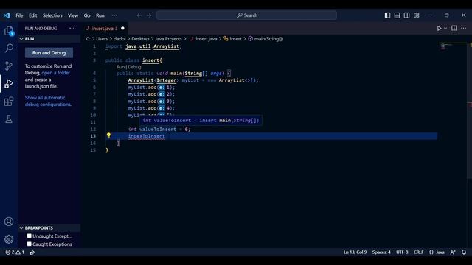Open the Source Control view
This screenshot has width=472, height=265.
click(9, 66)
